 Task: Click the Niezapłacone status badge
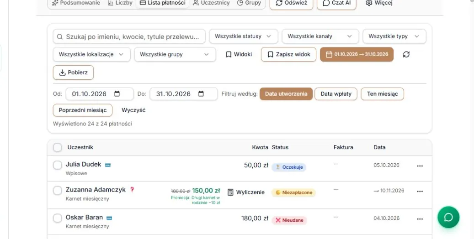coord(293,192)
